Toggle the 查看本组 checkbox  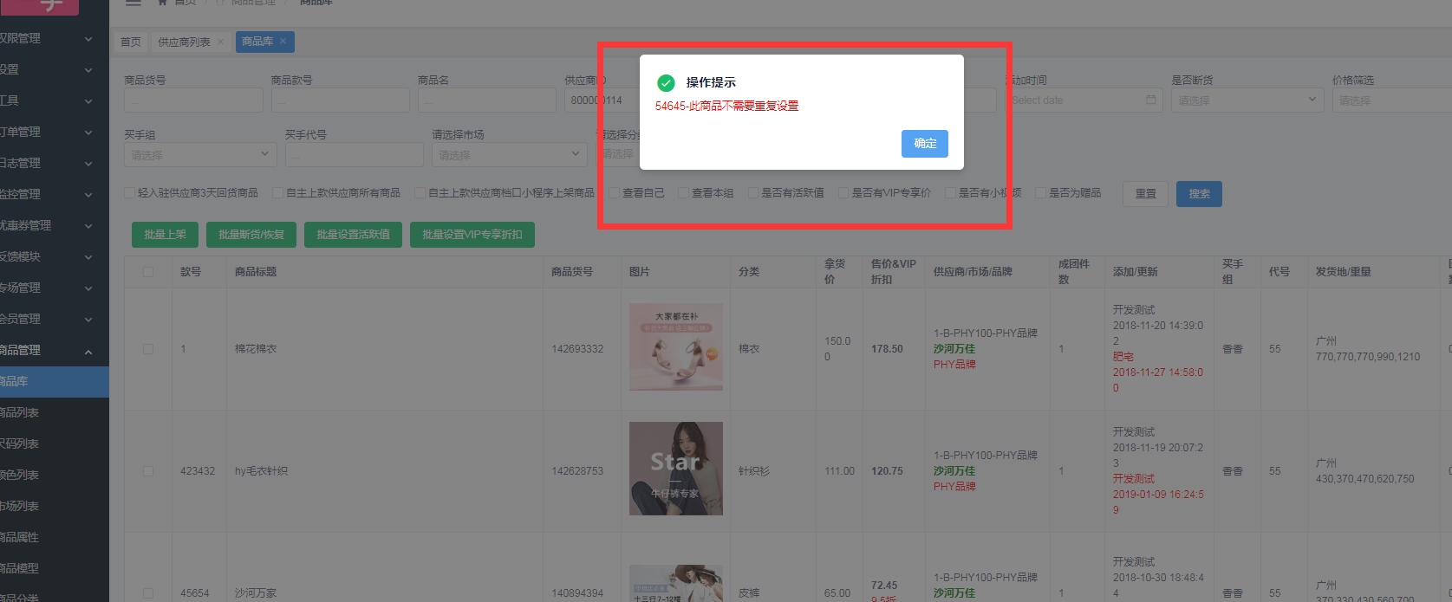(x=684, y=193)
